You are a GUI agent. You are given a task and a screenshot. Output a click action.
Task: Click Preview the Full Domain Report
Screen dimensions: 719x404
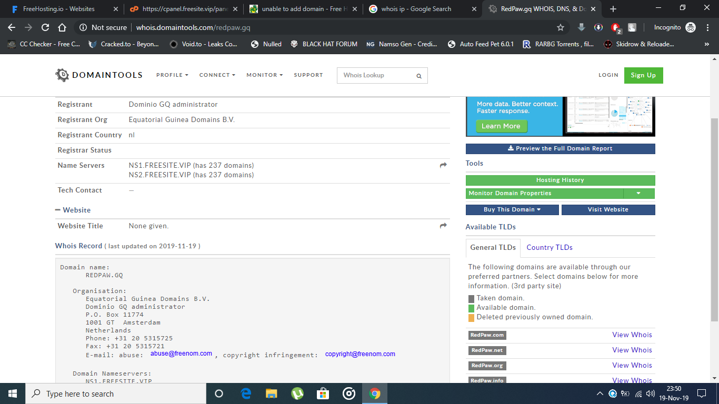pos(561,149)
